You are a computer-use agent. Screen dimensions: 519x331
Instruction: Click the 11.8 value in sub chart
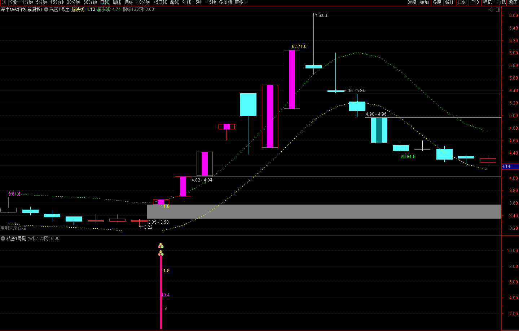(x=165, y=271)
